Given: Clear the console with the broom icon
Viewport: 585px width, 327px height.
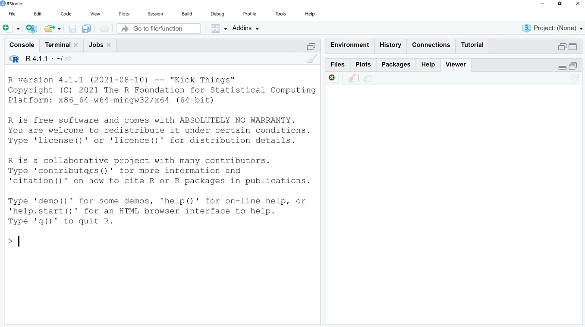Looking at the screenshot, I should (x=312, y=59).
